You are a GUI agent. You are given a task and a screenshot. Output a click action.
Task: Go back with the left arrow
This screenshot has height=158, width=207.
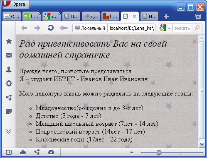coord(24,28)
